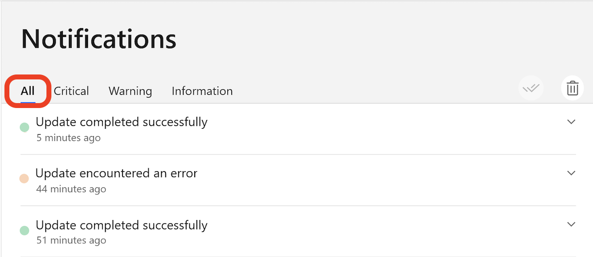Screen dimensions: 593x257
Task: Open the Warning tab
Action: 130,91
